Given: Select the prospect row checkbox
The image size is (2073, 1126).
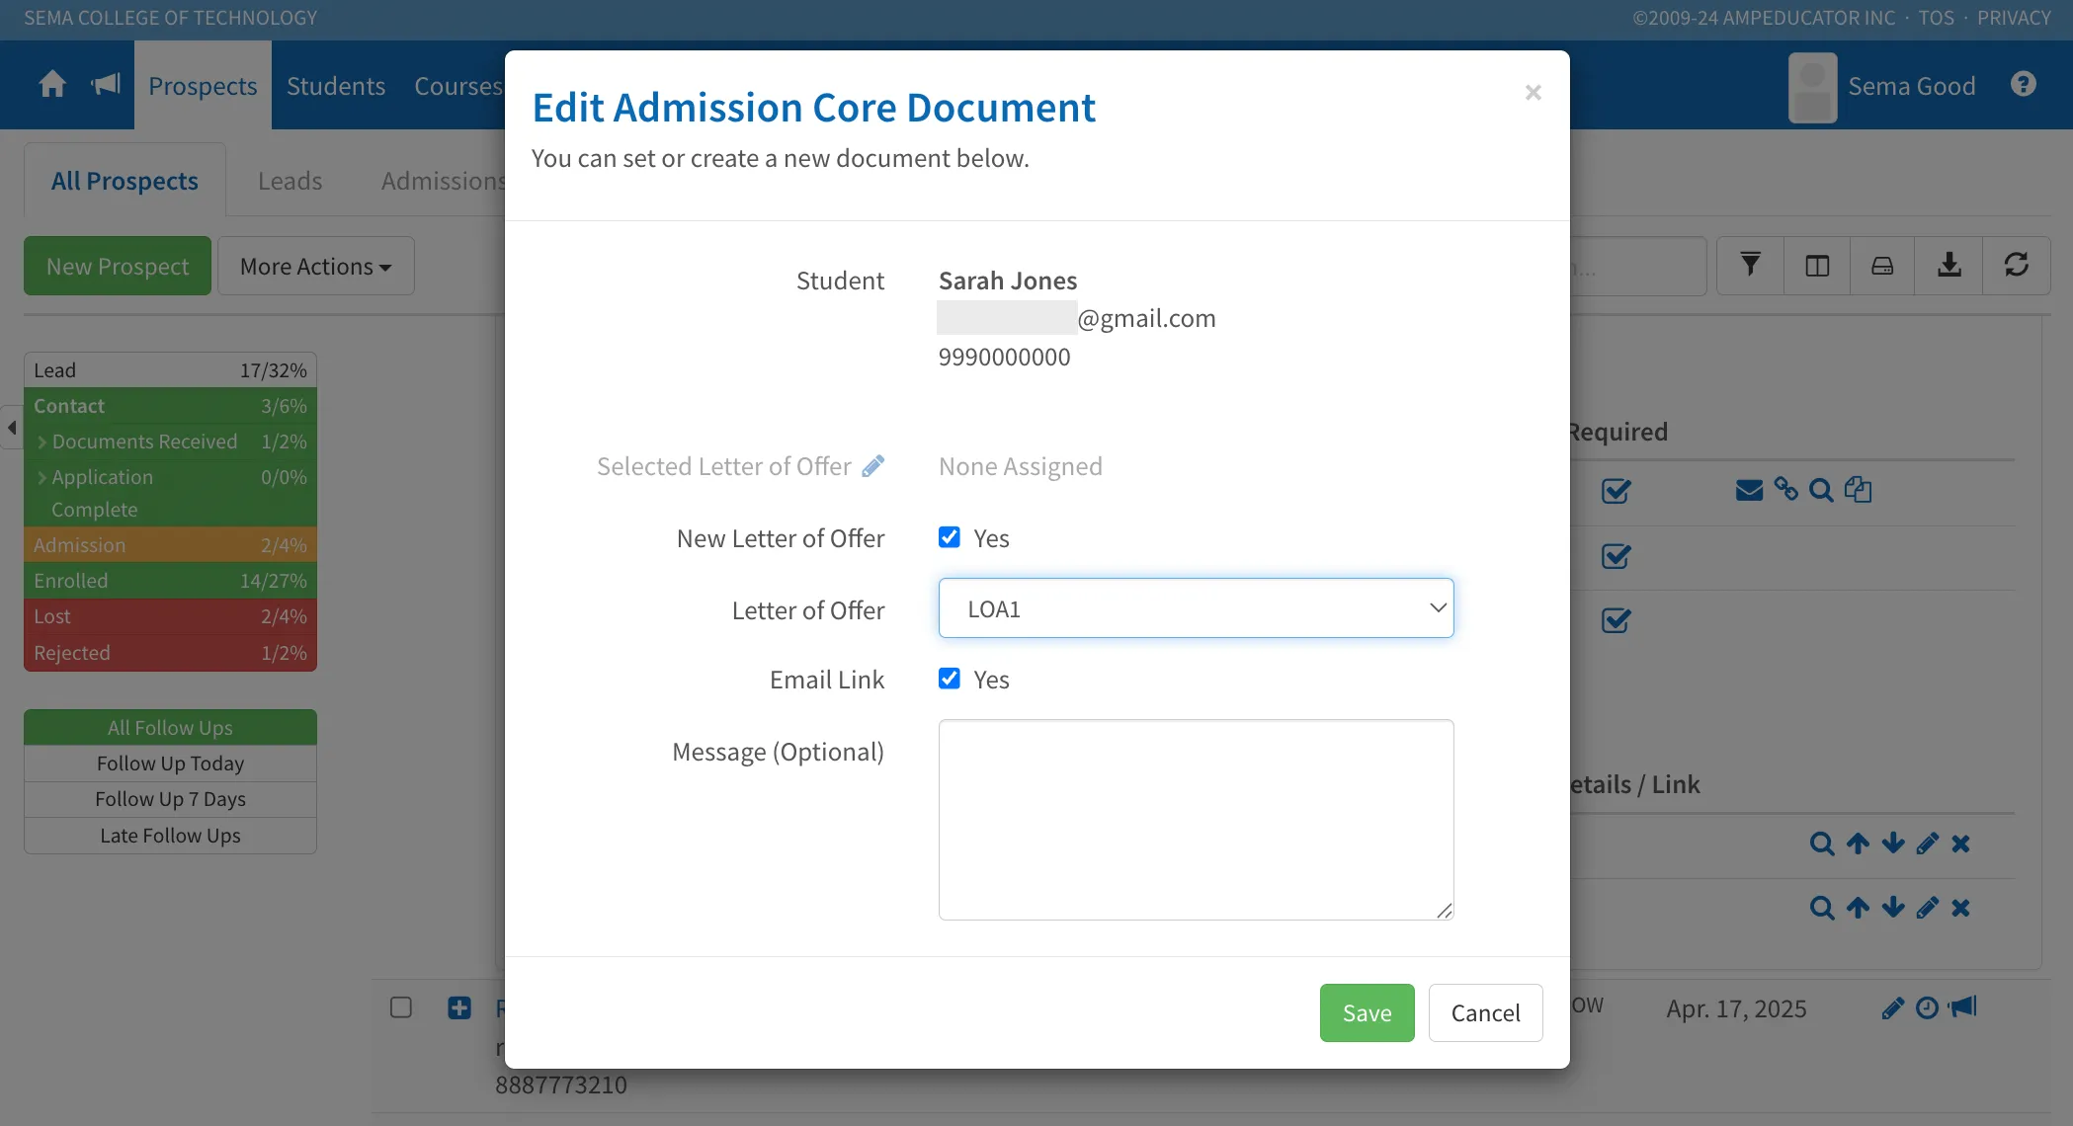Looking at the screenshot, I should [x=401, y=1007].
